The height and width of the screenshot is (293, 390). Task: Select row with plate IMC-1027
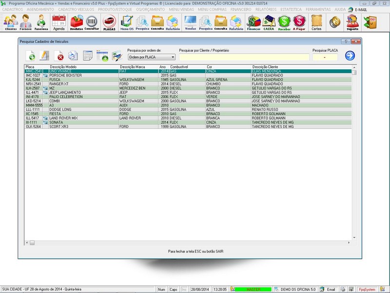point(188,75)
